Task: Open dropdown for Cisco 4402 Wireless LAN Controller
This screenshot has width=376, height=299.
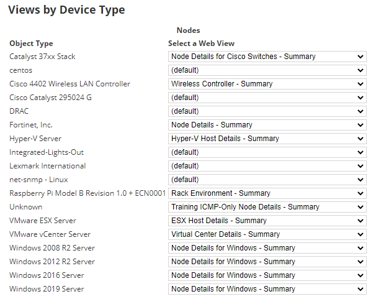Action: (x=267, y=84)
